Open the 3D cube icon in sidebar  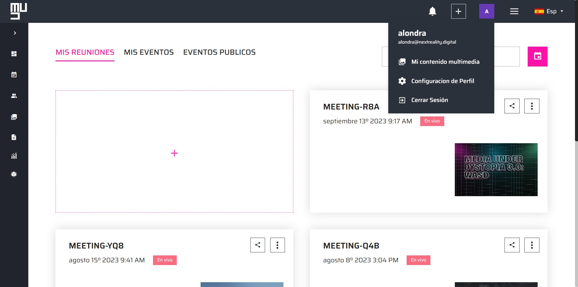pyautogui.click(x=14, y=174)
